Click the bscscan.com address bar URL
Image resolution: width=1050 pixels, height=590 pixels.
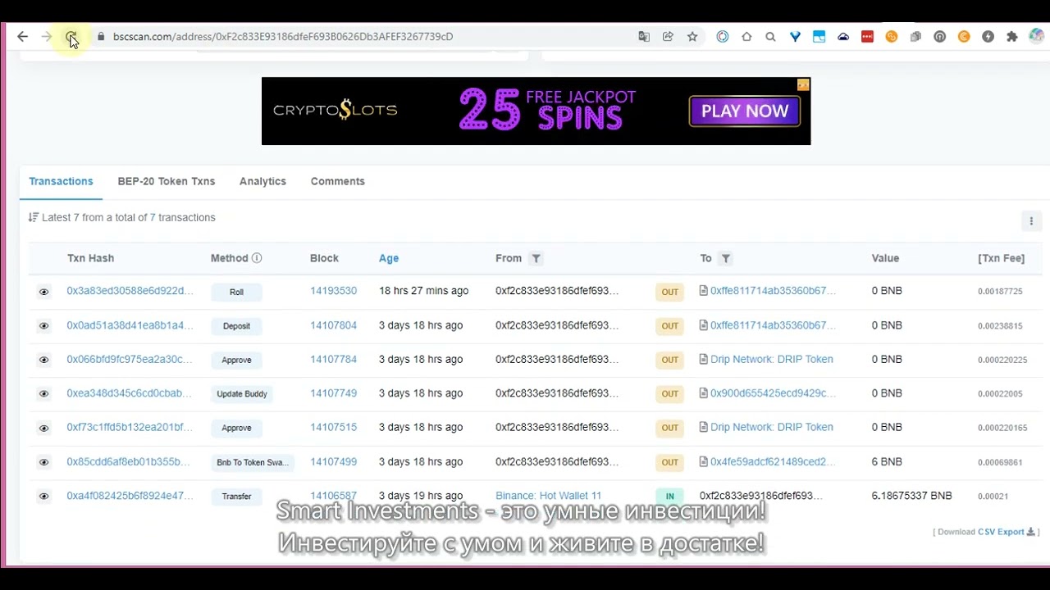point(283,36)
